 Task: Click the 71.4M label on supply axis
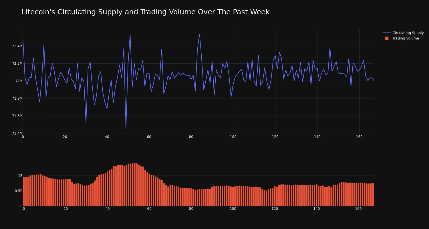tap(17, 133)
